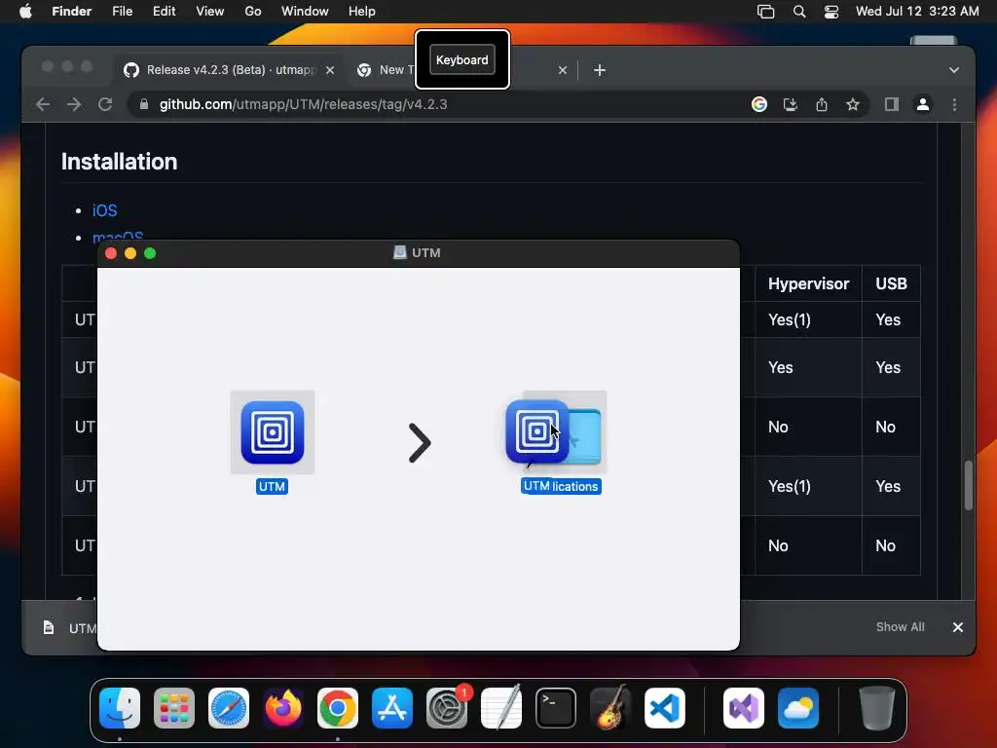Viewport: 997px width, 748px height.
Task: Open a new browser tab
Action: 600,70
